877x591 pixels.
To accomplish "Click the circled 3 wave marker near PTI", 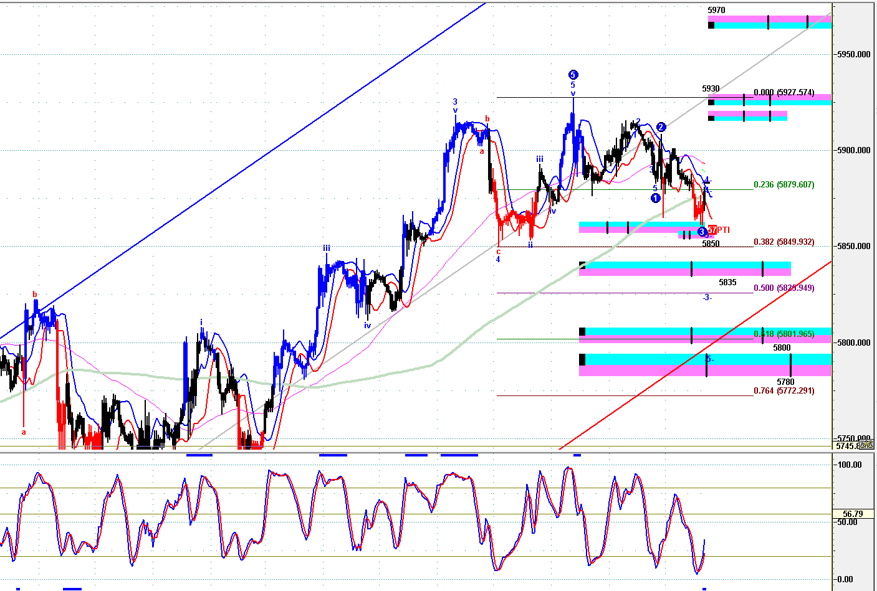I will coord(702,232).
